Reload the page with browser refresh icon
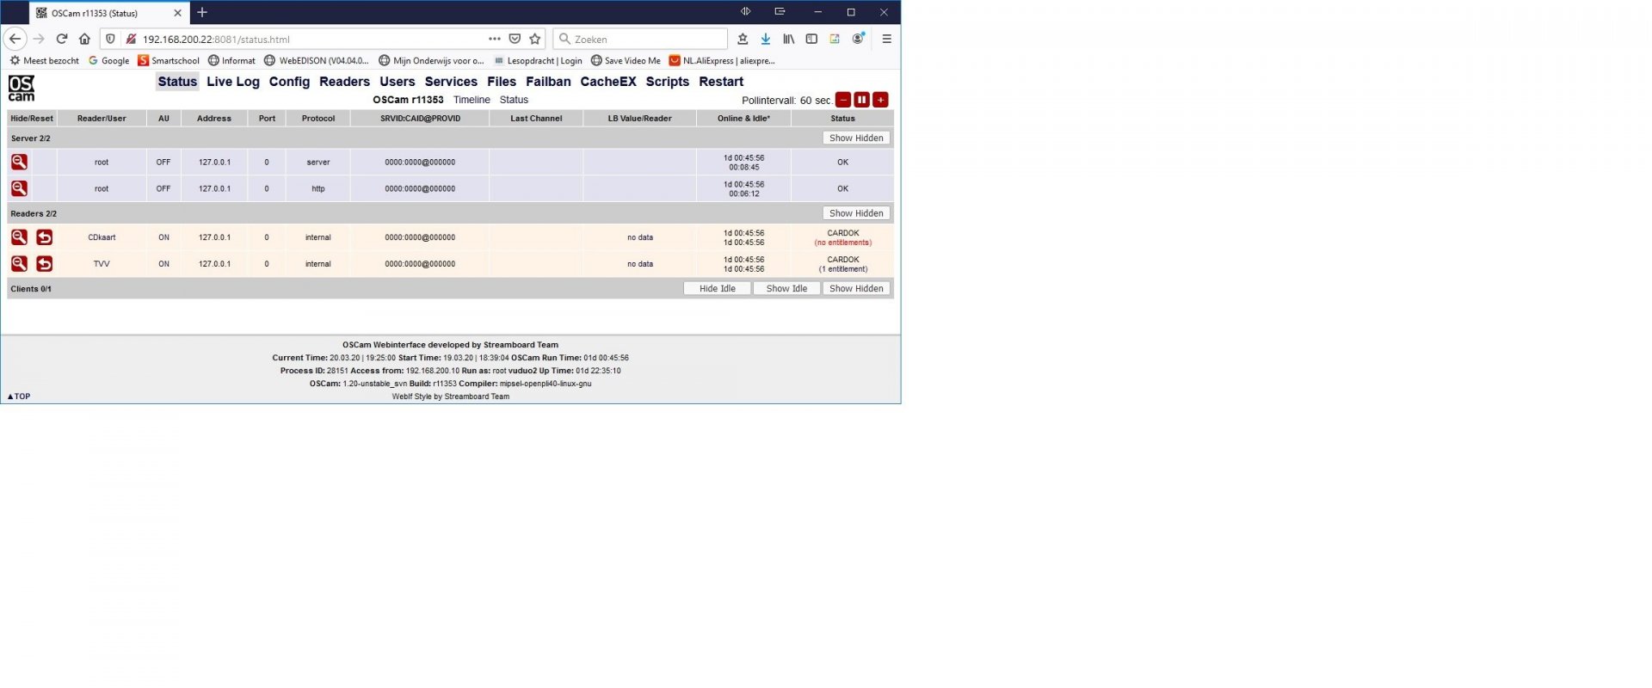1652x688 pixels. [x=62, y=39]
